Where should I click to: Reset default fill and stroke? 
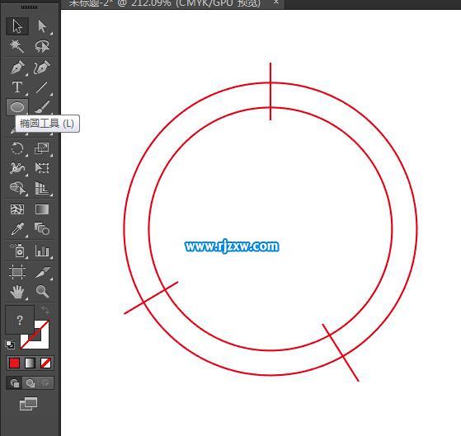10,344
